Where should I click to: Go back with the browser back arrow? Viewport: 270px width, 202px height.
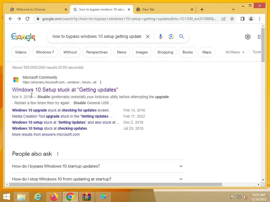(x=11, y=19)
